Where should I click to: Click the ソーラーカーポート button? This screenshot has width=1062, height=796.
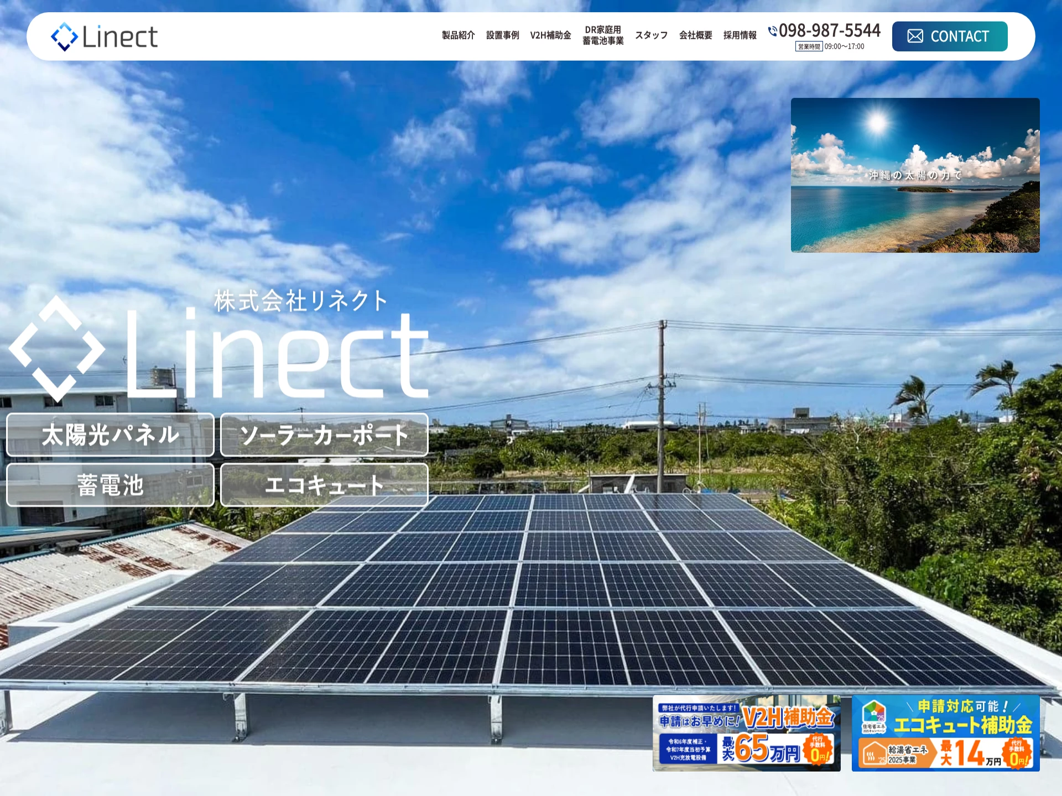(324, 435)
